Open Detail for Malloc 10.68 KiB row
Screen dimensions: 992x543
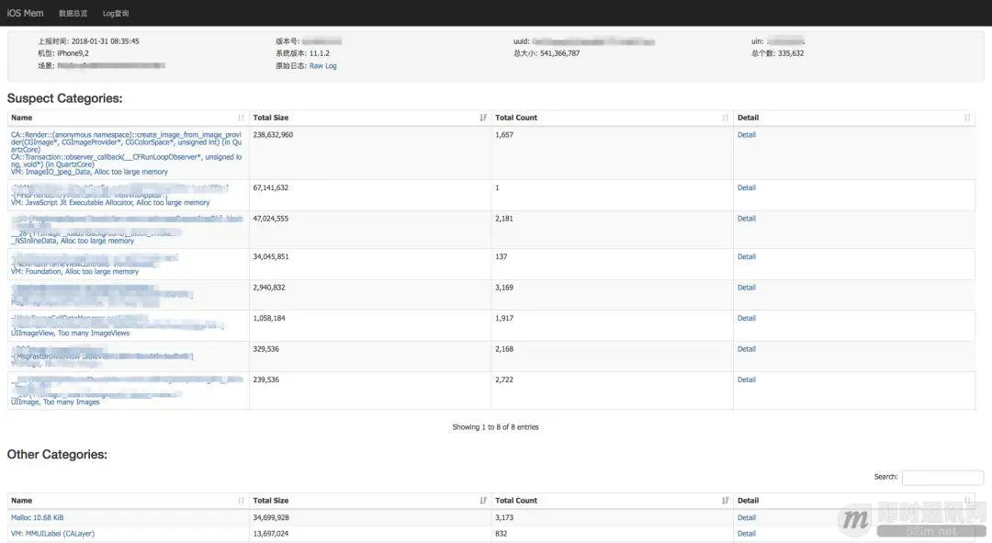[747, 517]
